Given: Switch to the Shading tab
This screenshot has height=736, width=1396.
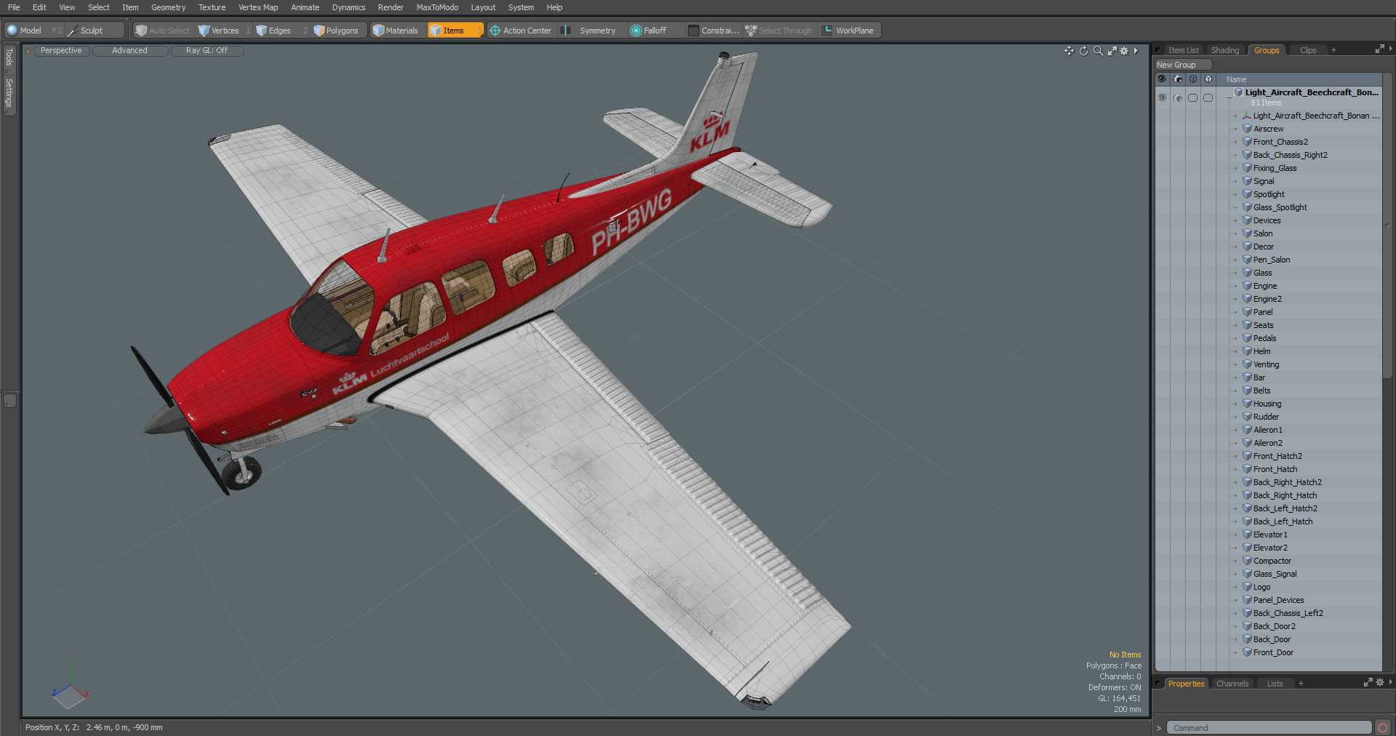Looking at the screenshot, I should point(1225,50).
